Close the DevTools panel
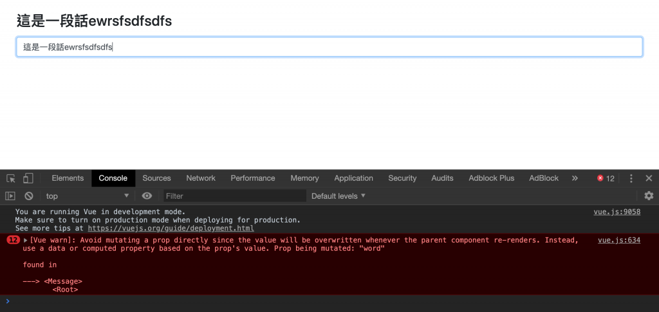Image resolution: width=659 pixels, height=312 pixels. pyautogui.click(x=649, y=178)
